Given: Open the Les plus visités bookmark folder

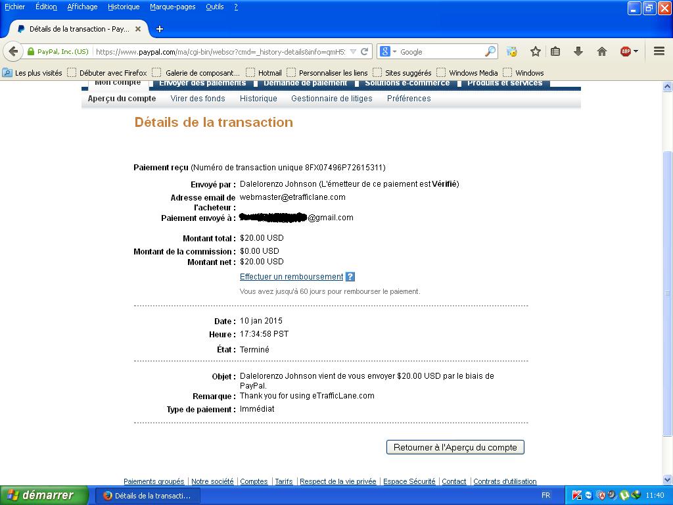Looking at the screenshot, I should pos(33,73).
